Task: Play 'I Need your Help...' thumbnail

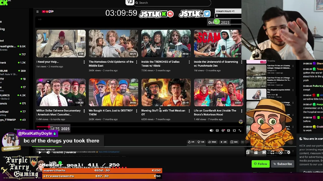Action: click(61, 43)
